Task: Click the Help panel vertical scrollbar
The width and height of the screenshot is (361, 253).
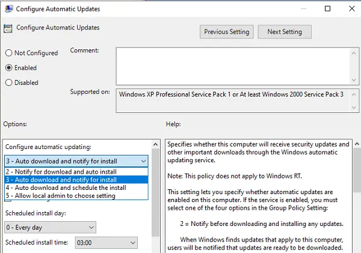Action: tap(356, 198)
